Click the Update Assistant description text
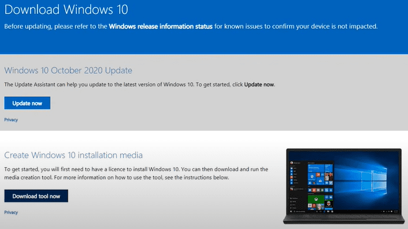 tap(139, 84)
